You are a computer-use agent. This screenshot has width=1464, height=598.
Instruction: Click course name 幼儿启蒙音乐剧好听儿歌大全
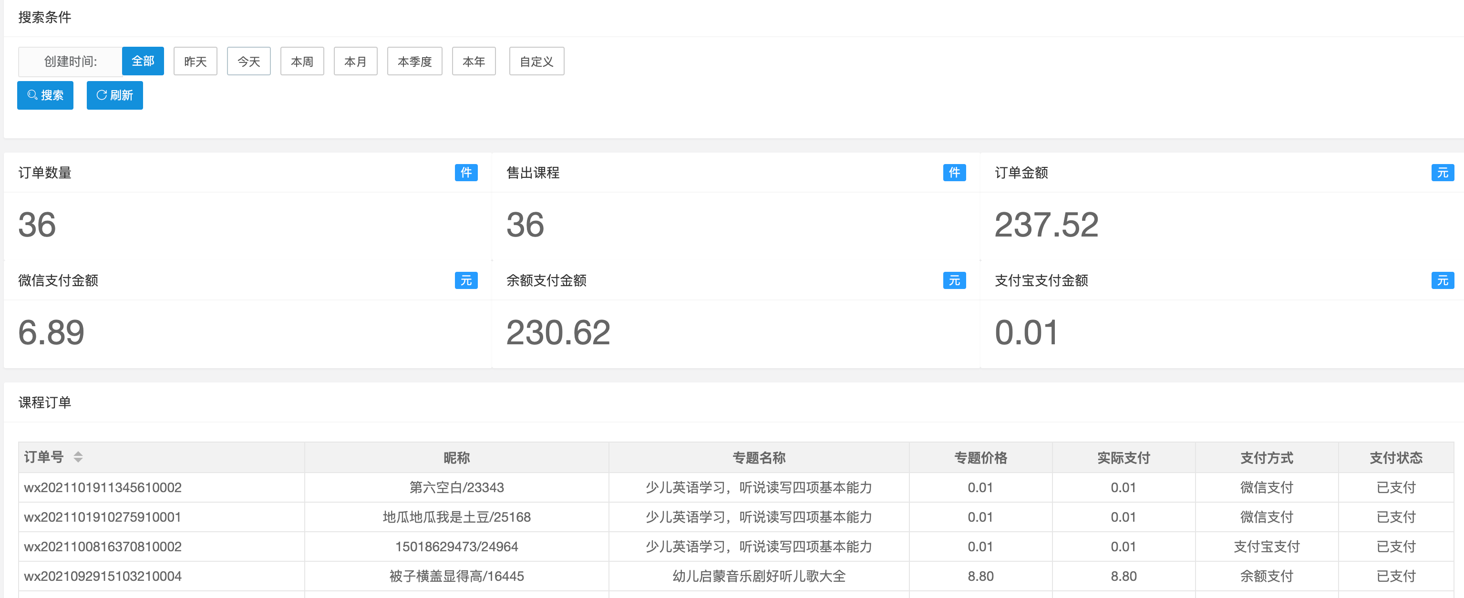click(759, 577)
